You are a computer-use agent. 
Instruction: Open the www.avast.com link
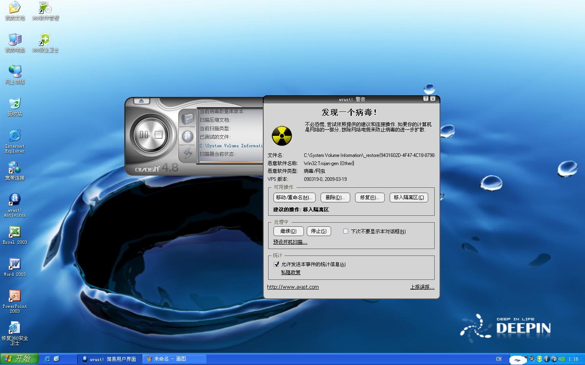point(292,287)
